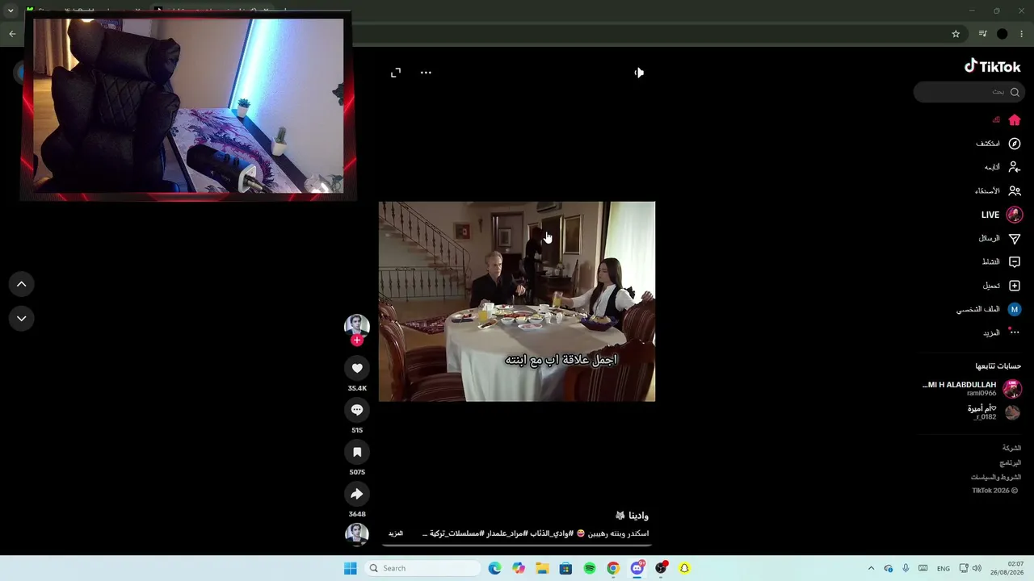Open the volume control in the system tray
This screenshot has height=581, width=1034.
click(977, 568)
